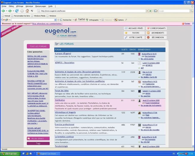195x156 pixels.
Task: Open Votre Compte pencil button
Action: coord(134,37)
